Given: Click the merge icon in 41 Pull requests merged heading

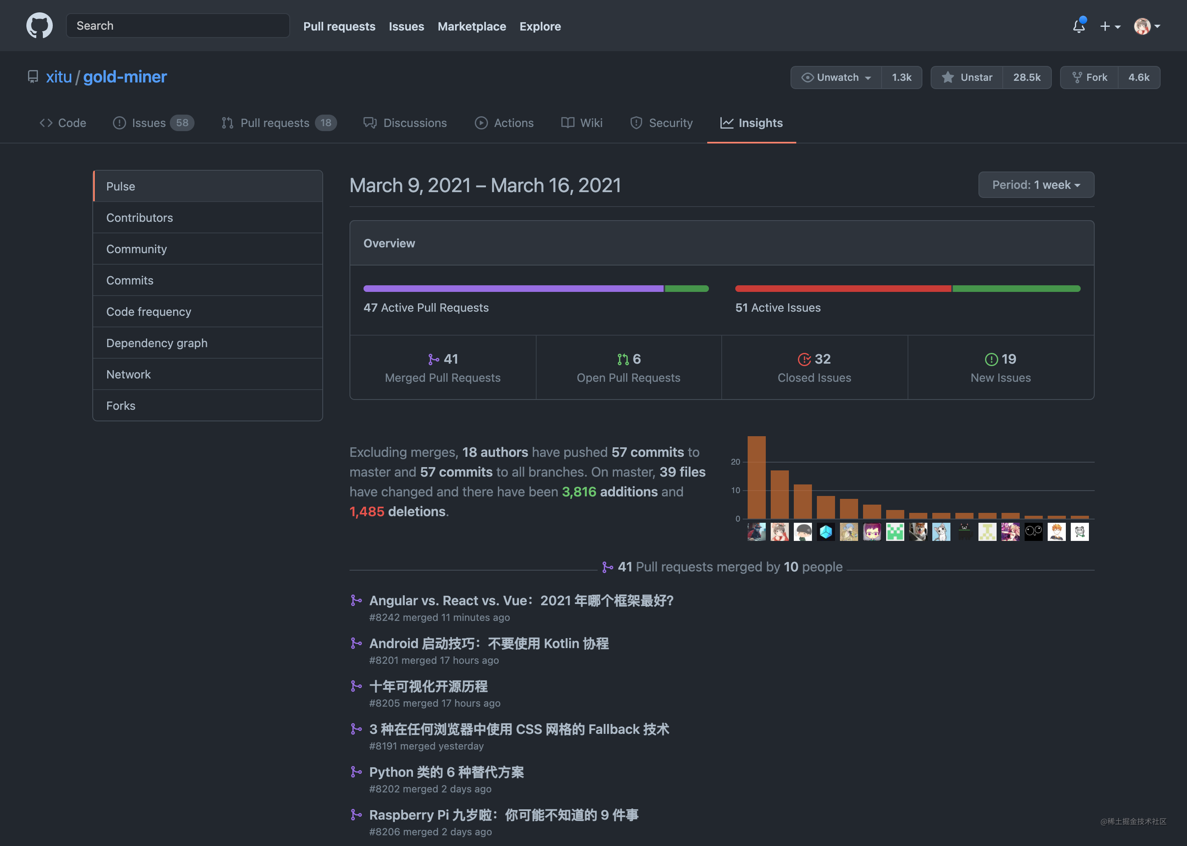Looking at the screenshot, I should coord(608,567).
